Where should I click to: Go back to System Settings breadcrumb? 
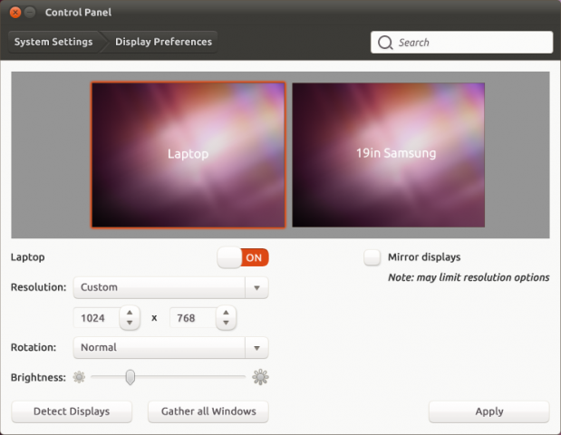click(x=53, y=42)
